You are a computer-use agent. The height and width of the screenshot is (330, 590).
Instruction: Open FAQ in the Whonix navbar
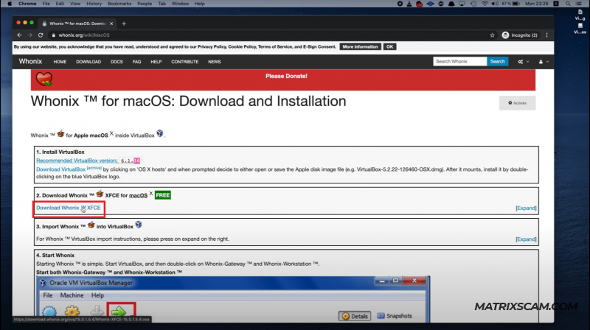coord(136,62)
